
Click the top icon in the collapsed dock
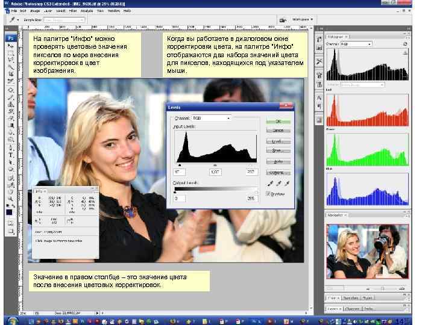(x=319, y=39)
